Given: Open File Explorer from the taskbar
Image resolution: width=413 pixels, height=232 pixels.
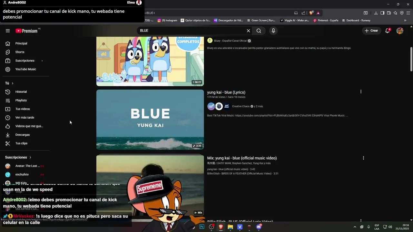Looking at the screenshot, I should click(230, 227).
